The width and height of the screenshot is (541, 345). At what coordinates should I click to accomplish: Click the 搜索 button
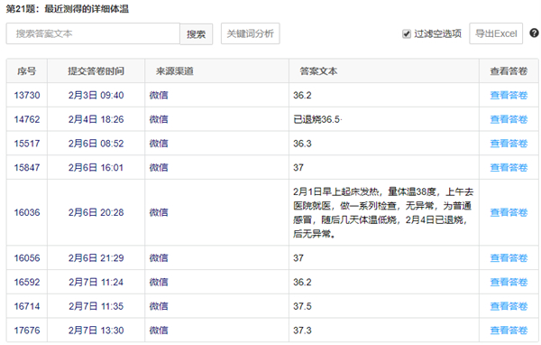pos(196,34)
